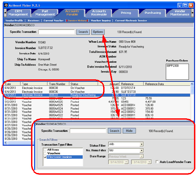The height and width of the screenshot is (176, 196).
Task: Click reference DTDTEST4 in the table
Action: [128, 88]
